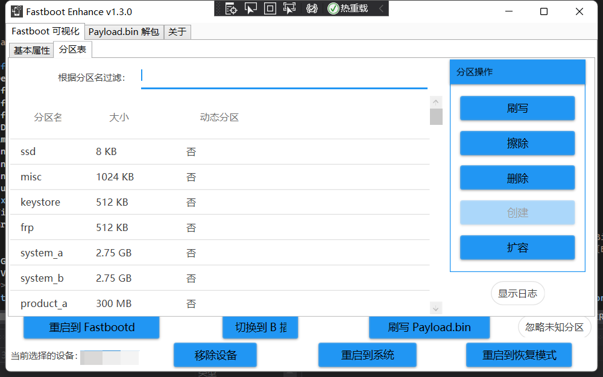Open the Payload.bin 解包 tab
603x377 pixels.
point(124,32)
